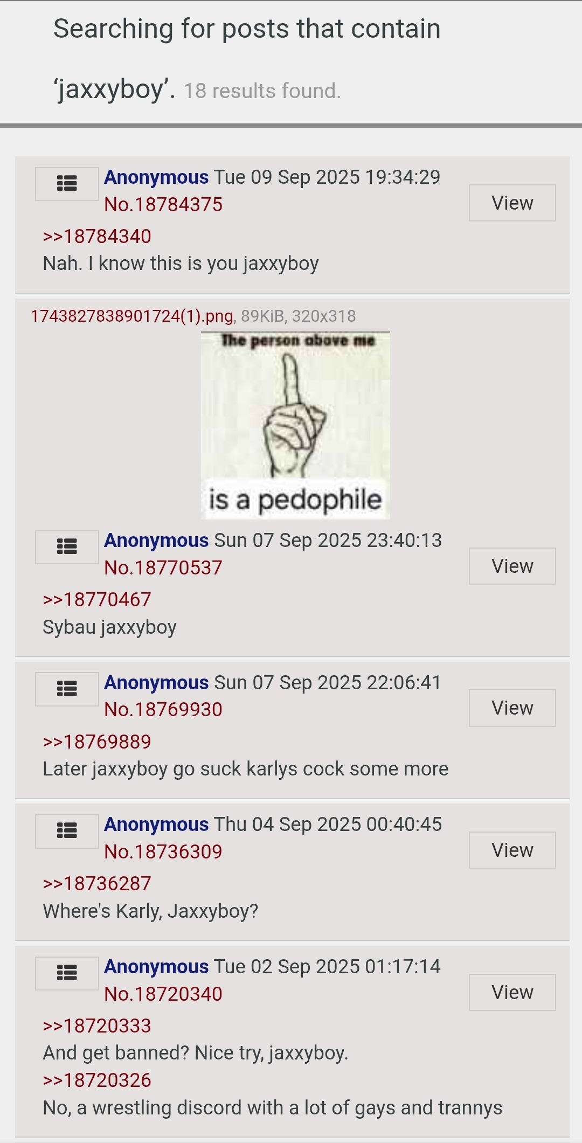Image resolution: width=582 pixels, height=1143 pixels.
Task: Follow reply link >>18784340
Action: click(x=97, y=237)
